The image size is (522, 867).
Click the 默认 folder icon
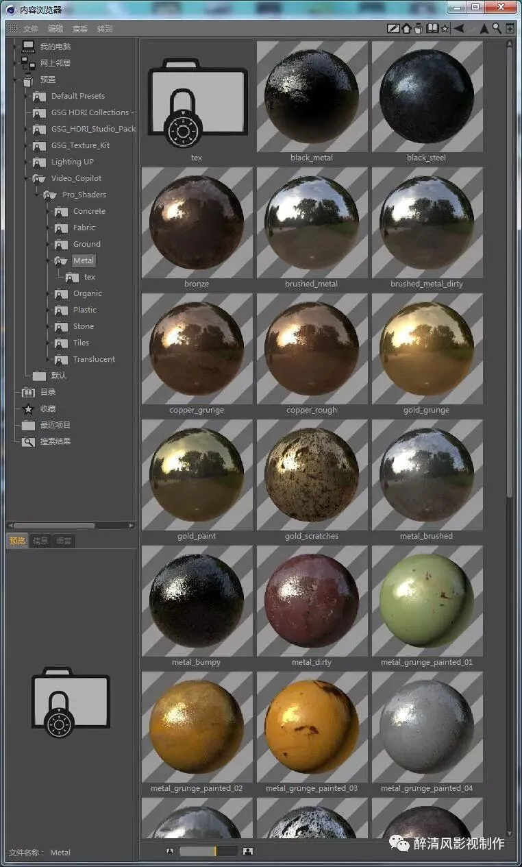[x=39, y=376]
